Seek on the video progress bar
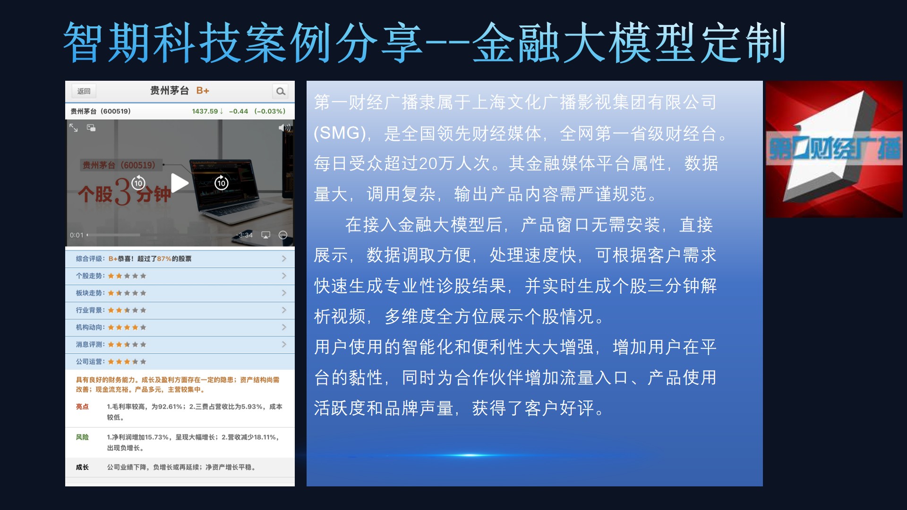907x510 pixels. coord(161,235)
